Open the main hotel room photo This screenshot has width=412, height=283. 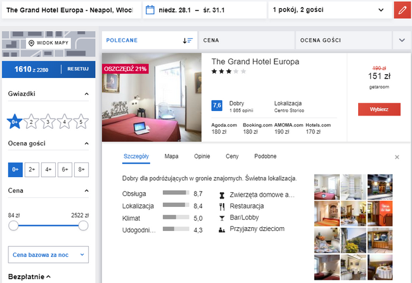click(x=151, y=97)
